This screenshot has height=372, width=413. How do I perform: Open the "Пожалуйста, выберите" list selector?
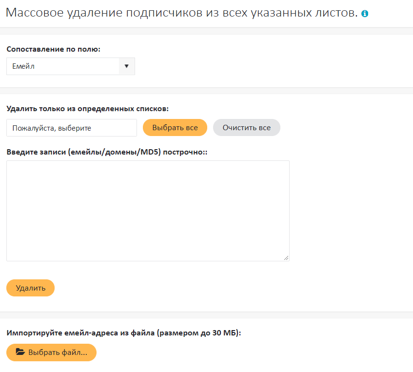(x=72, y=128)
